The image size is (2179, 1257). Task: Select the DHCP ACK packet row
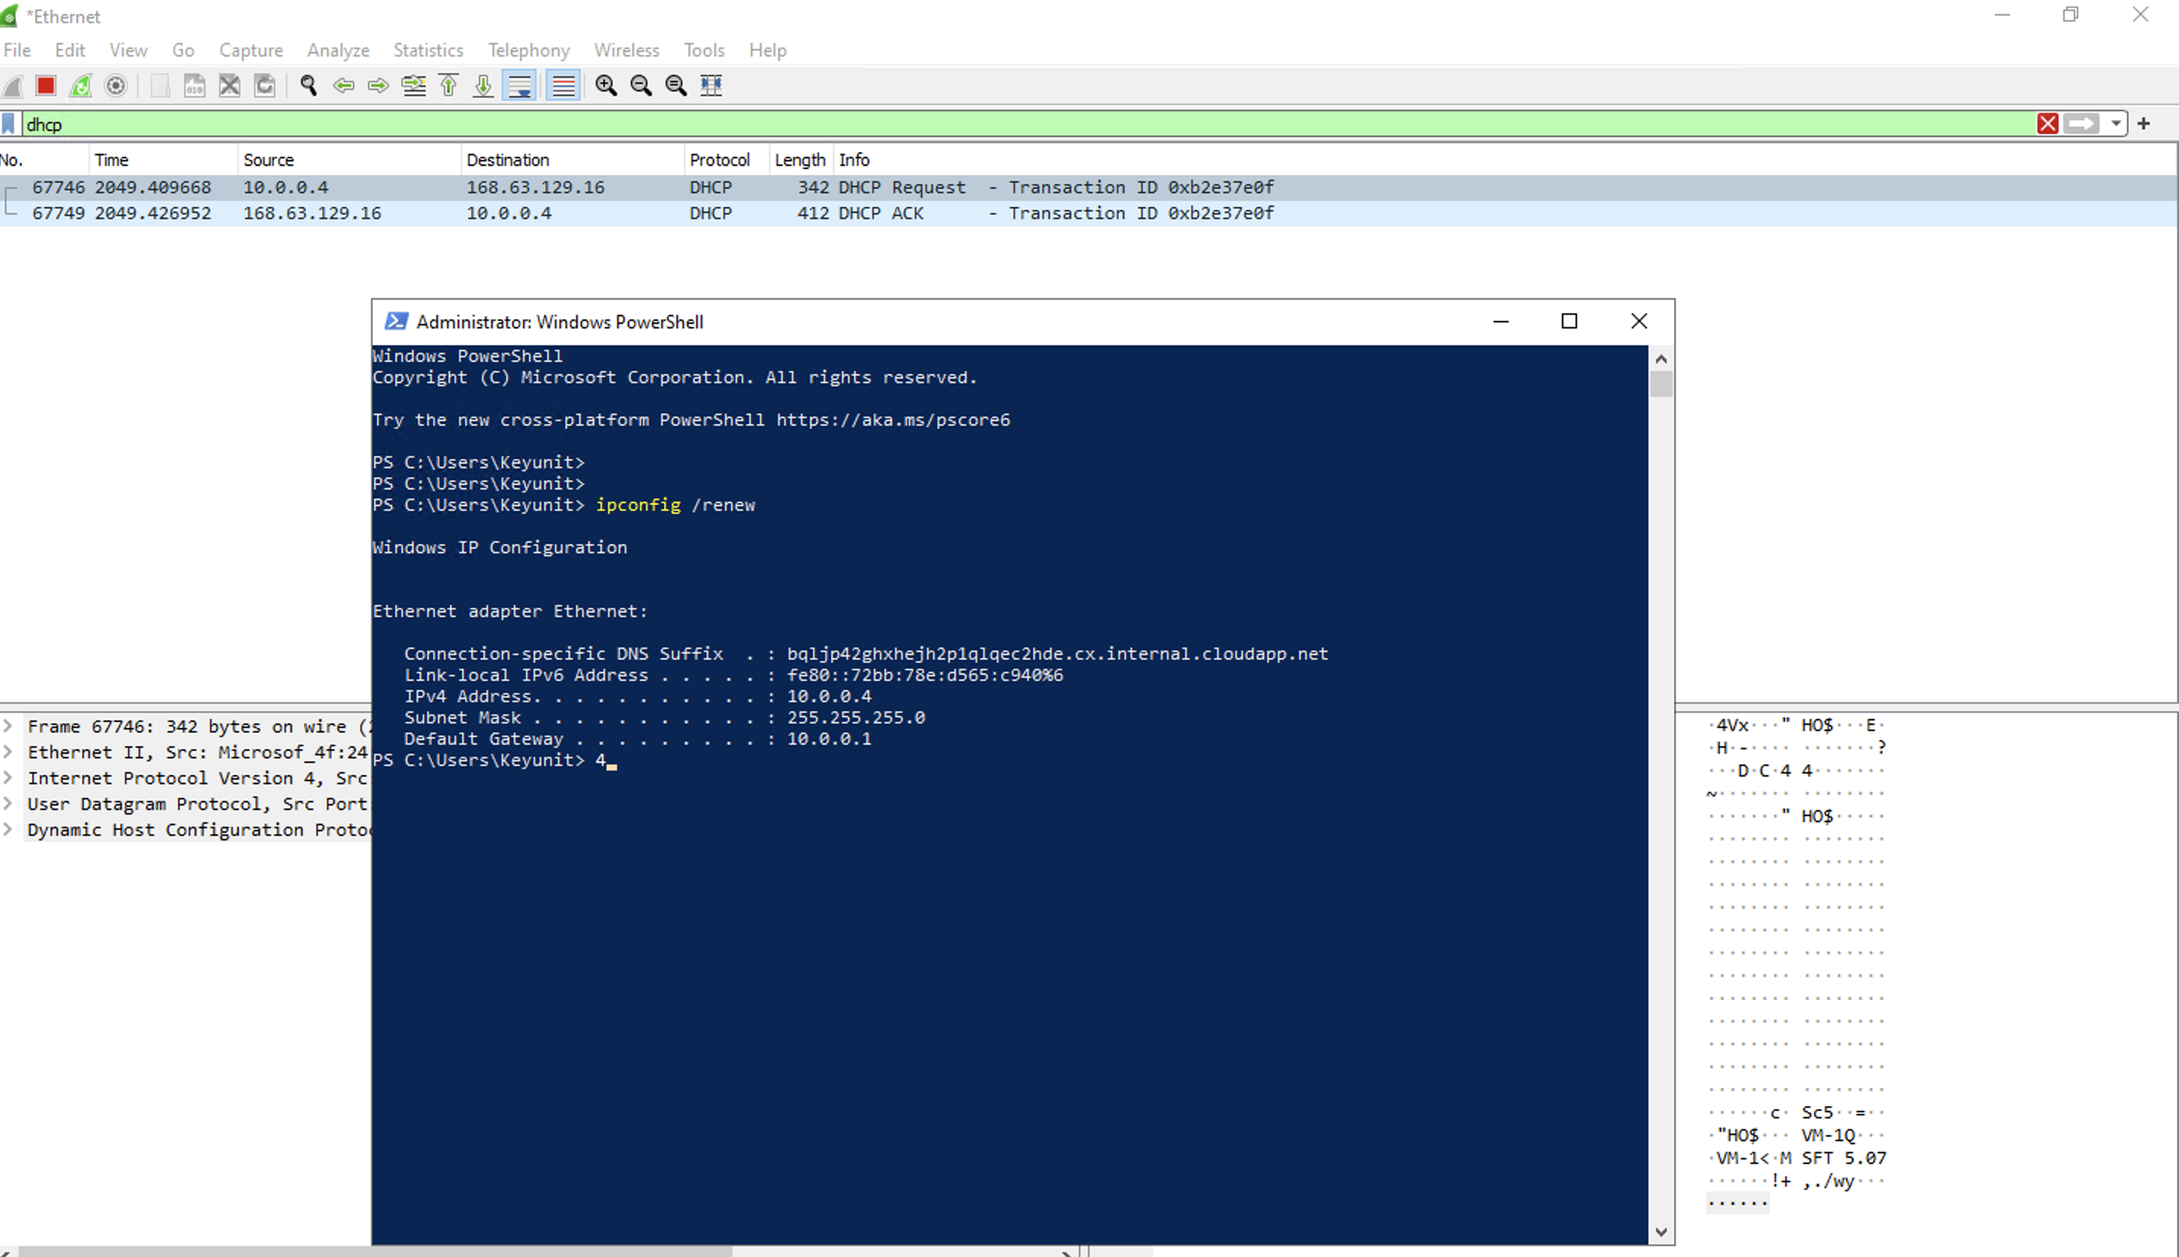pos(604,214)
